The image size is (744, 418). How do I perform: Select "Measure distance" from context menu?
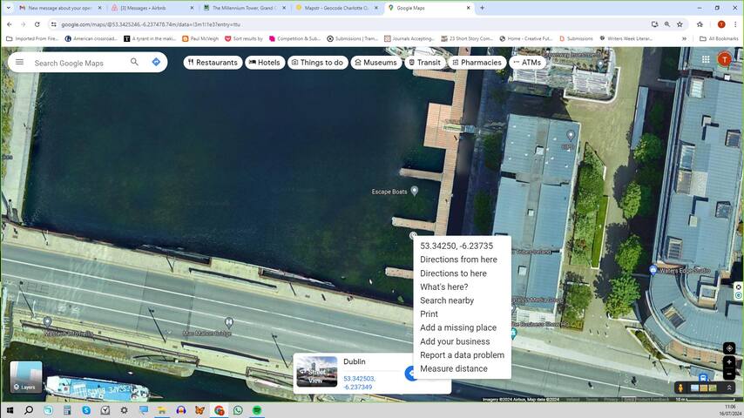tap(453, 368)
